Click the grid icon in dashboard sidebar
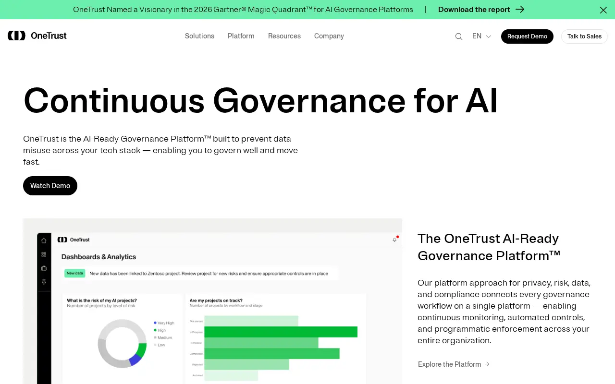The height and width of the screenshot is (384, 615). click(x=44, y=254)
